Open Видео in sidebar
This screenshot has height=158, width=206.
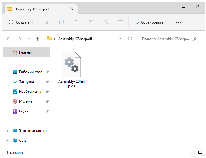[x=21, y=111]
